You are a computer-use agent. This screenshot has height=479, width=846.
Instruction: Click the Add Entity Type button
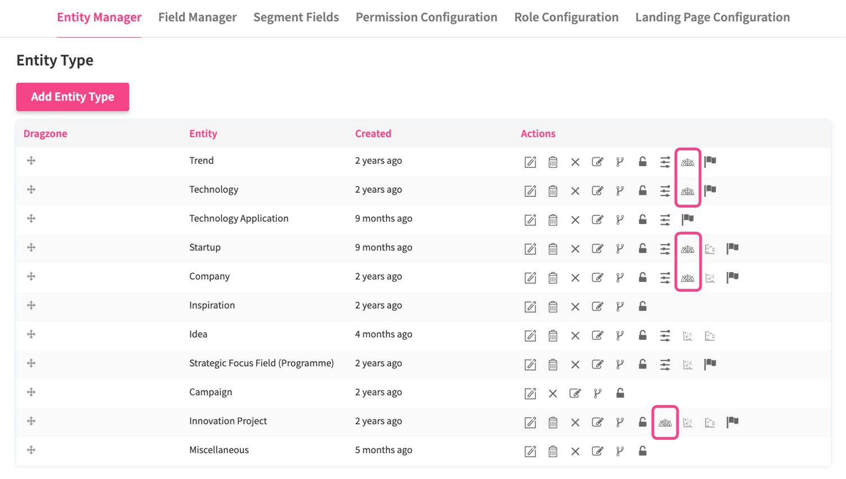pyautogui.click(x=72, y=97)
